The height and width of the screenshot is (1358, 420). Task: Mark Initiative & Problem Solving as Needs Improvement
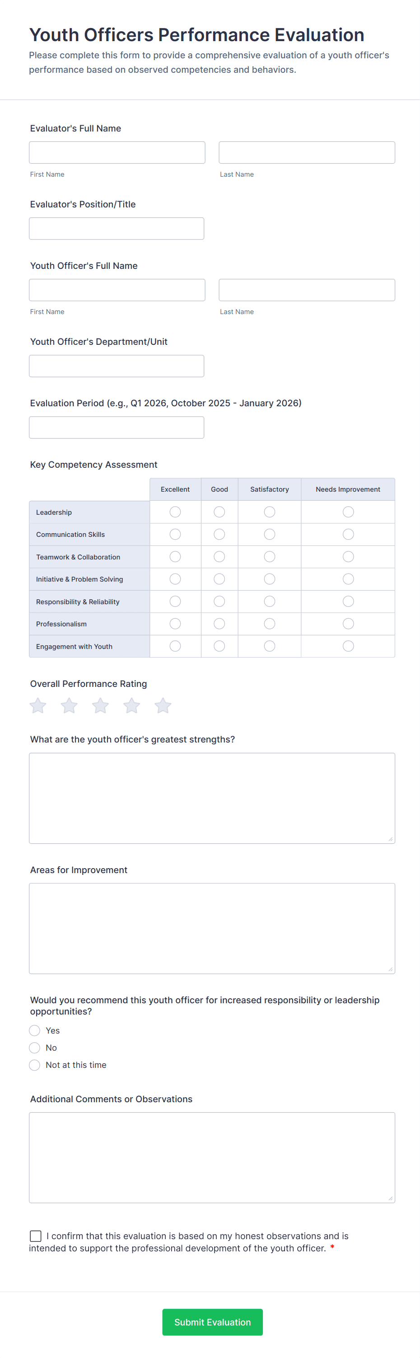(348, 578)
